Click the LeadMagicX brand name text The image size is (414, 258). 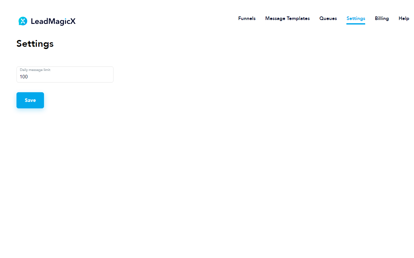[53, 21]
